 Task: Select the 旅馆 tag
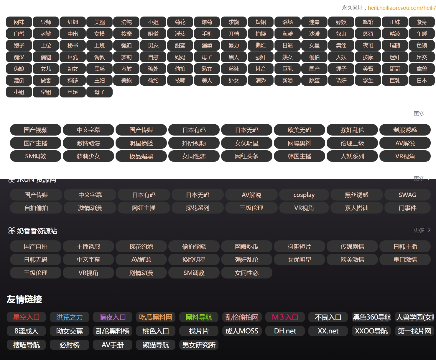(x=368, y=22)
